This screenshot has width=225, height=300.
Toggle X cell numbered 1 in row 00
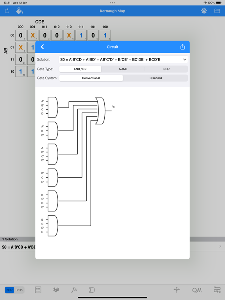[33, 35]
